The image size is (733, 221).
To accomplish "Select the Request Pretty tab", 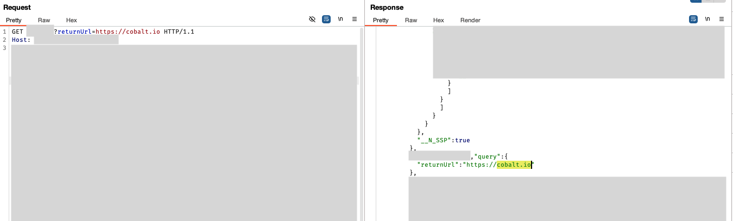I will coord(14,20).
